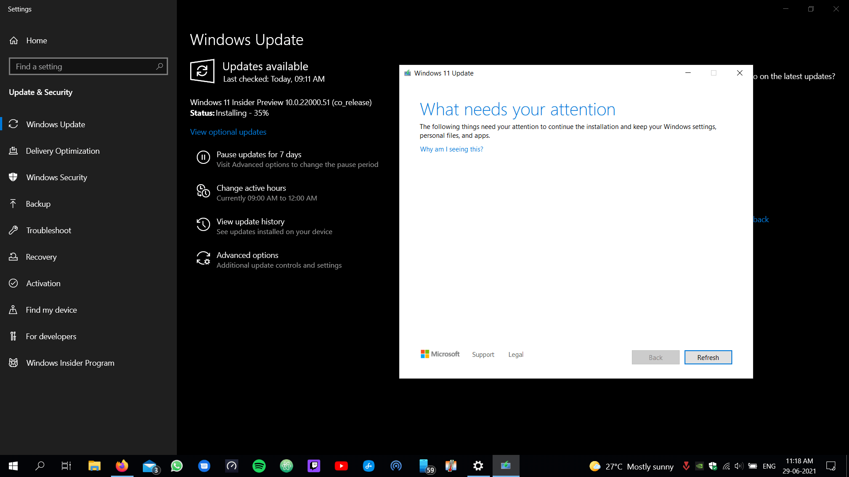Click the Back button in update dialog
Screen dimensions: 849x477
[655, 357]
